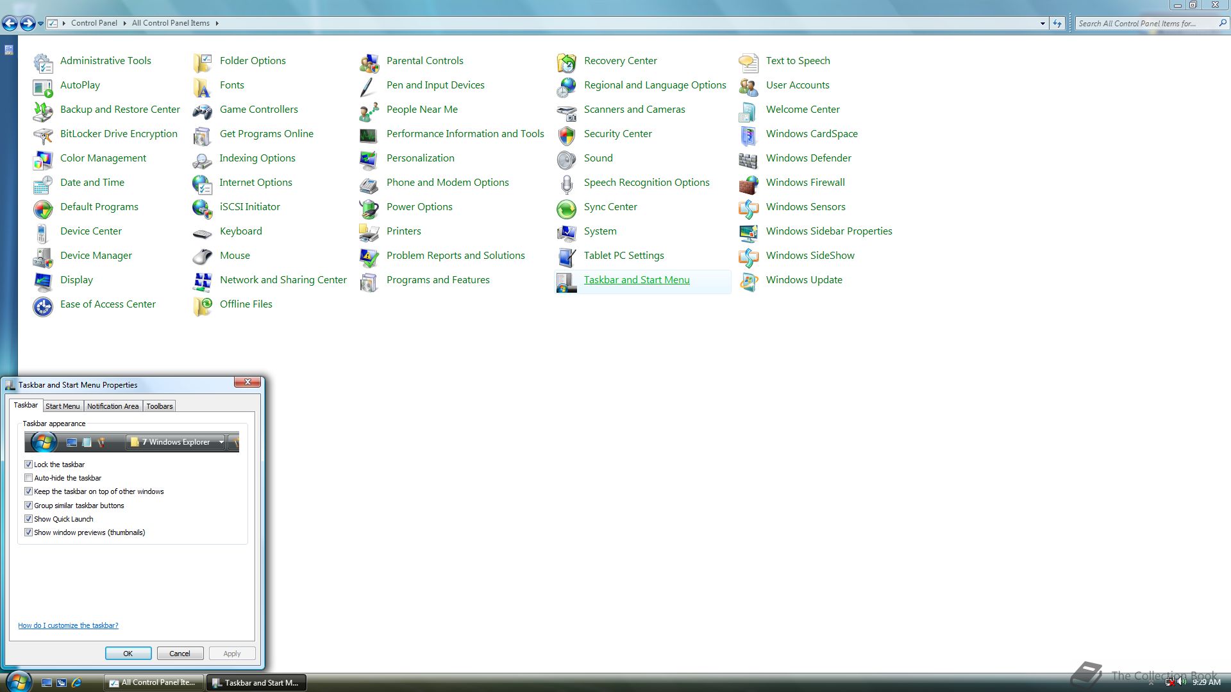Switch to the Toolbars tab
1231x692 pixels.
point(159,406)
